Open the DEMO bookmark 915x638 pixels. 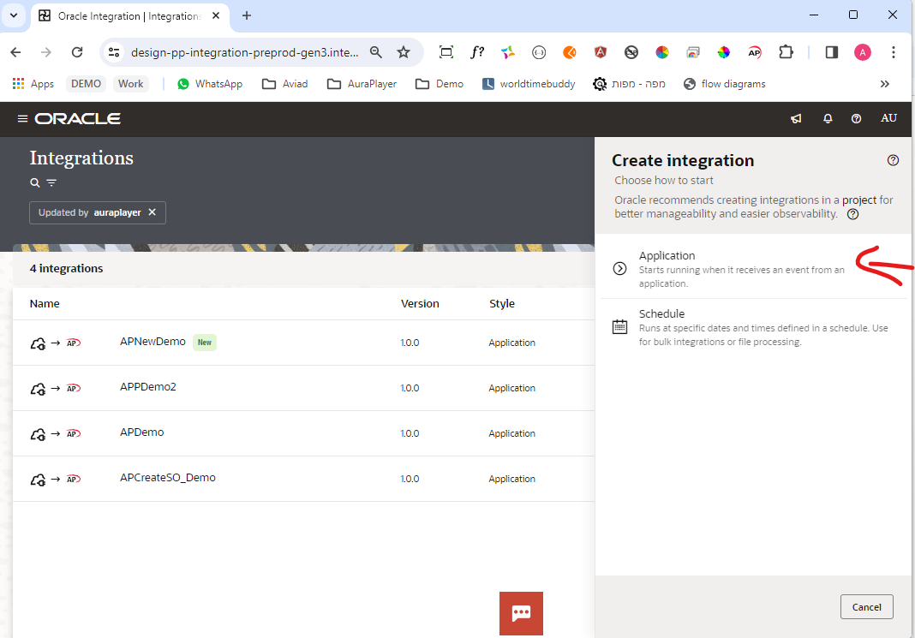(x=86, y=84)
